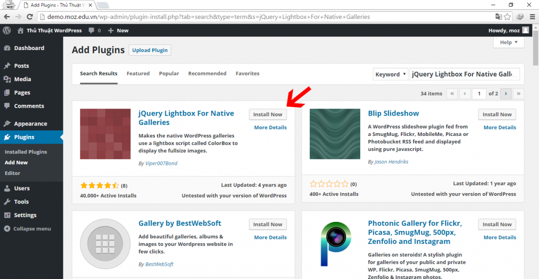Screen dimensions: 539x279
Task: Click the Plugins plug icon
Action: click(8, 137)
